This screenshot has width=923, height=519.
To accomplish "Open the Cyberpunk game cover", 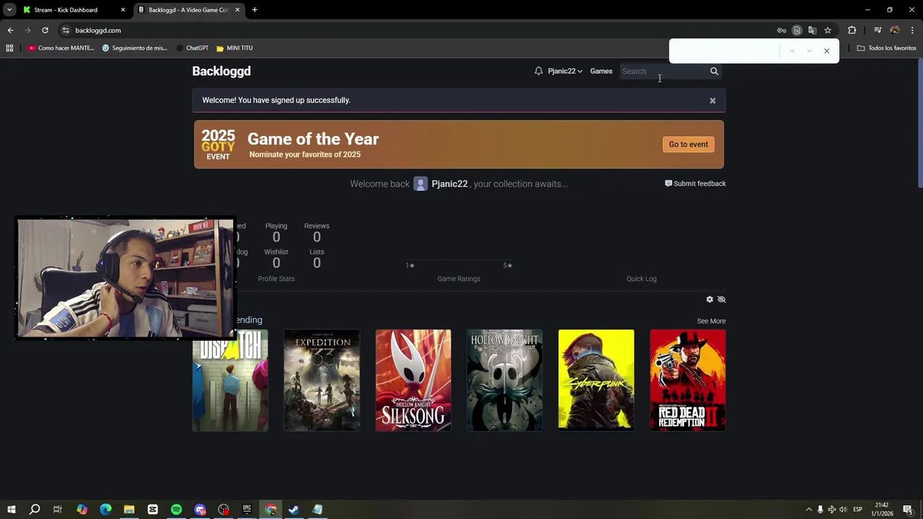I will (x=596, y=381).
